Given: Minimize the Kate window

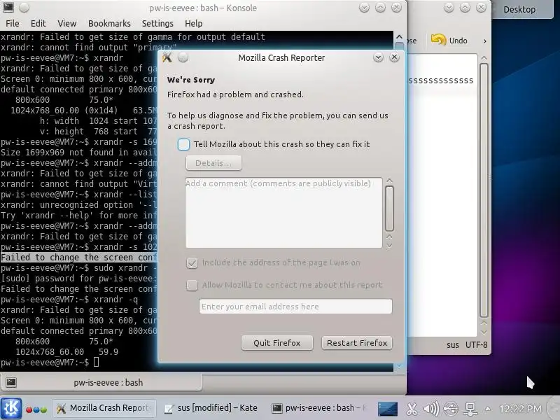Looking at the screenshot, I should click(449, 8).
